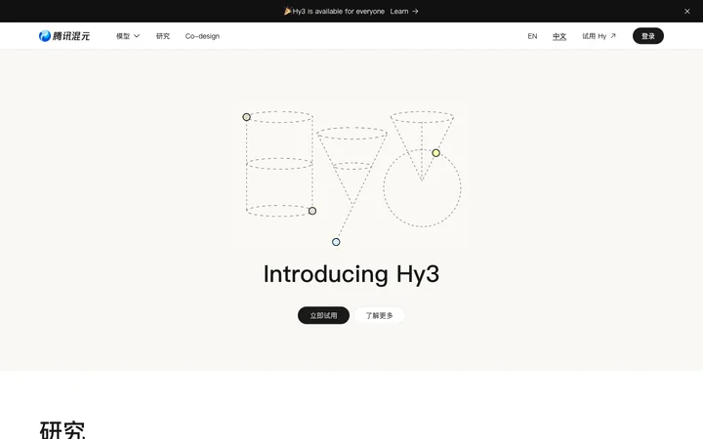Click the 登录 login button
This screenshot has height=439, width=703.
648,36
